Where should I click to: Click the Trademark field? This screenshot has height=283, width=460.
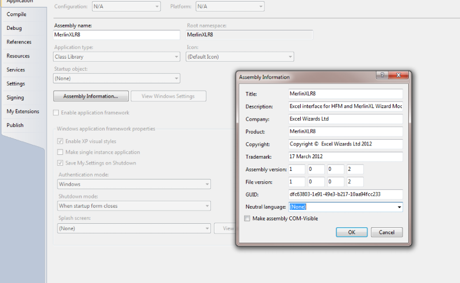(x=346, y=157)
